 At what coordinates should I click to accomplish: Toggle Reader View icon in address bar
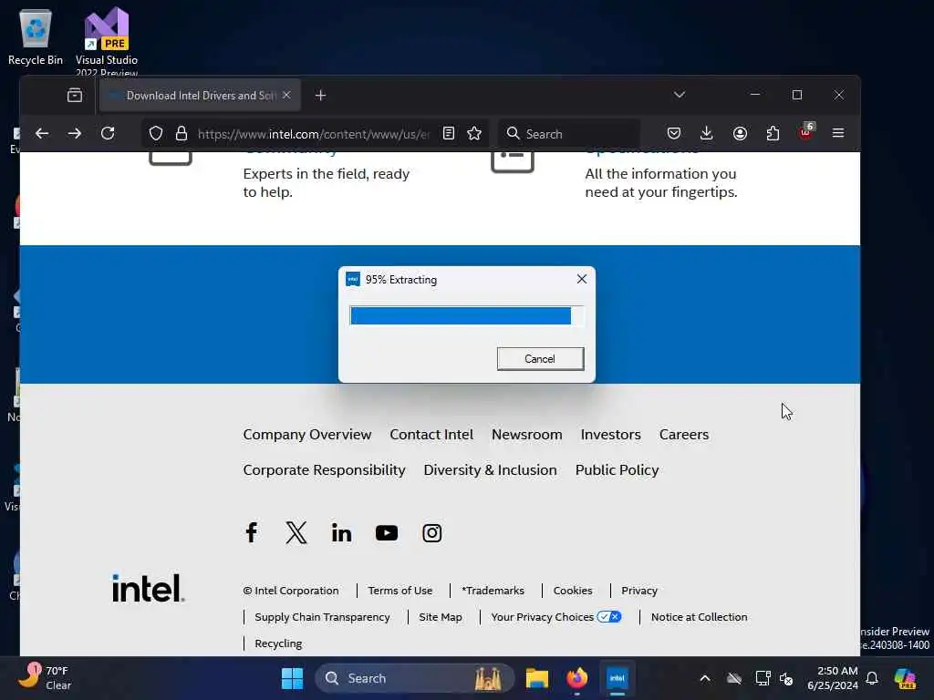(449, 133)
